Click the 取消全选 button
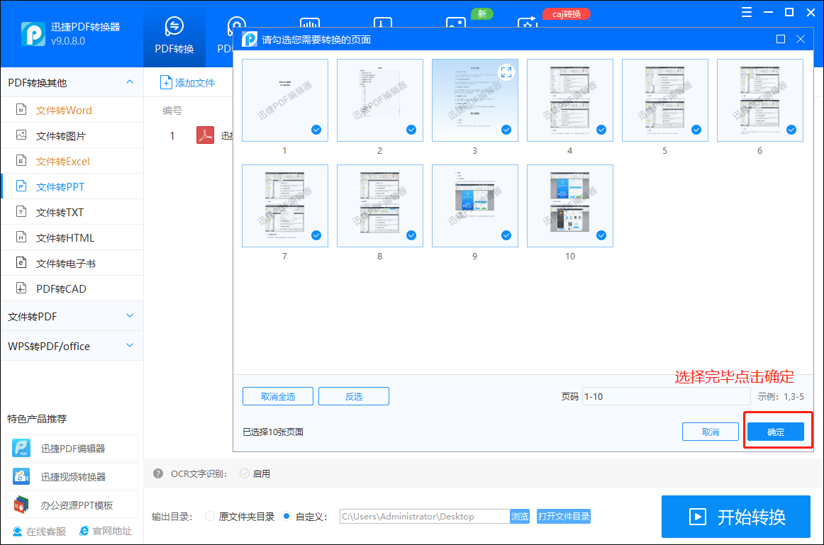Image resolution: width=824 pixels, height=545 pixels. pos(278,396)
